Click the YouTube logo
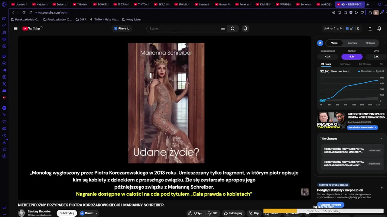The image size is (387, 217). (x=32, y=29)
